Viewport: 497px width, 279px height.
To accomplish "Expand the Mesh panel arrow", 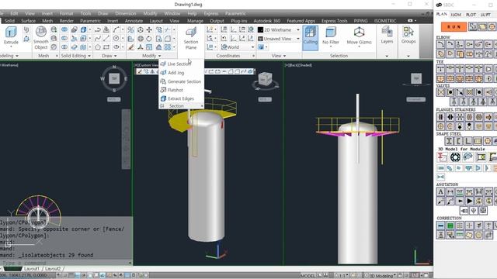I will click(57, 56).
